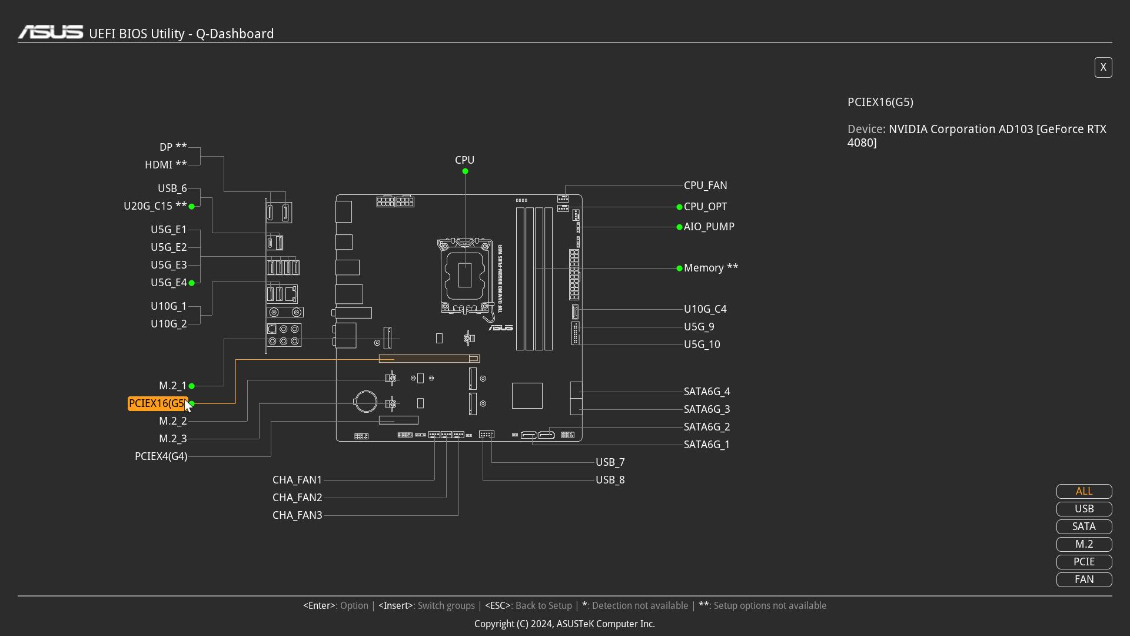This screenshot has height=636, width=1130.
Task: Click the memory DIMM slots on the board
Action: click(534, 279)
